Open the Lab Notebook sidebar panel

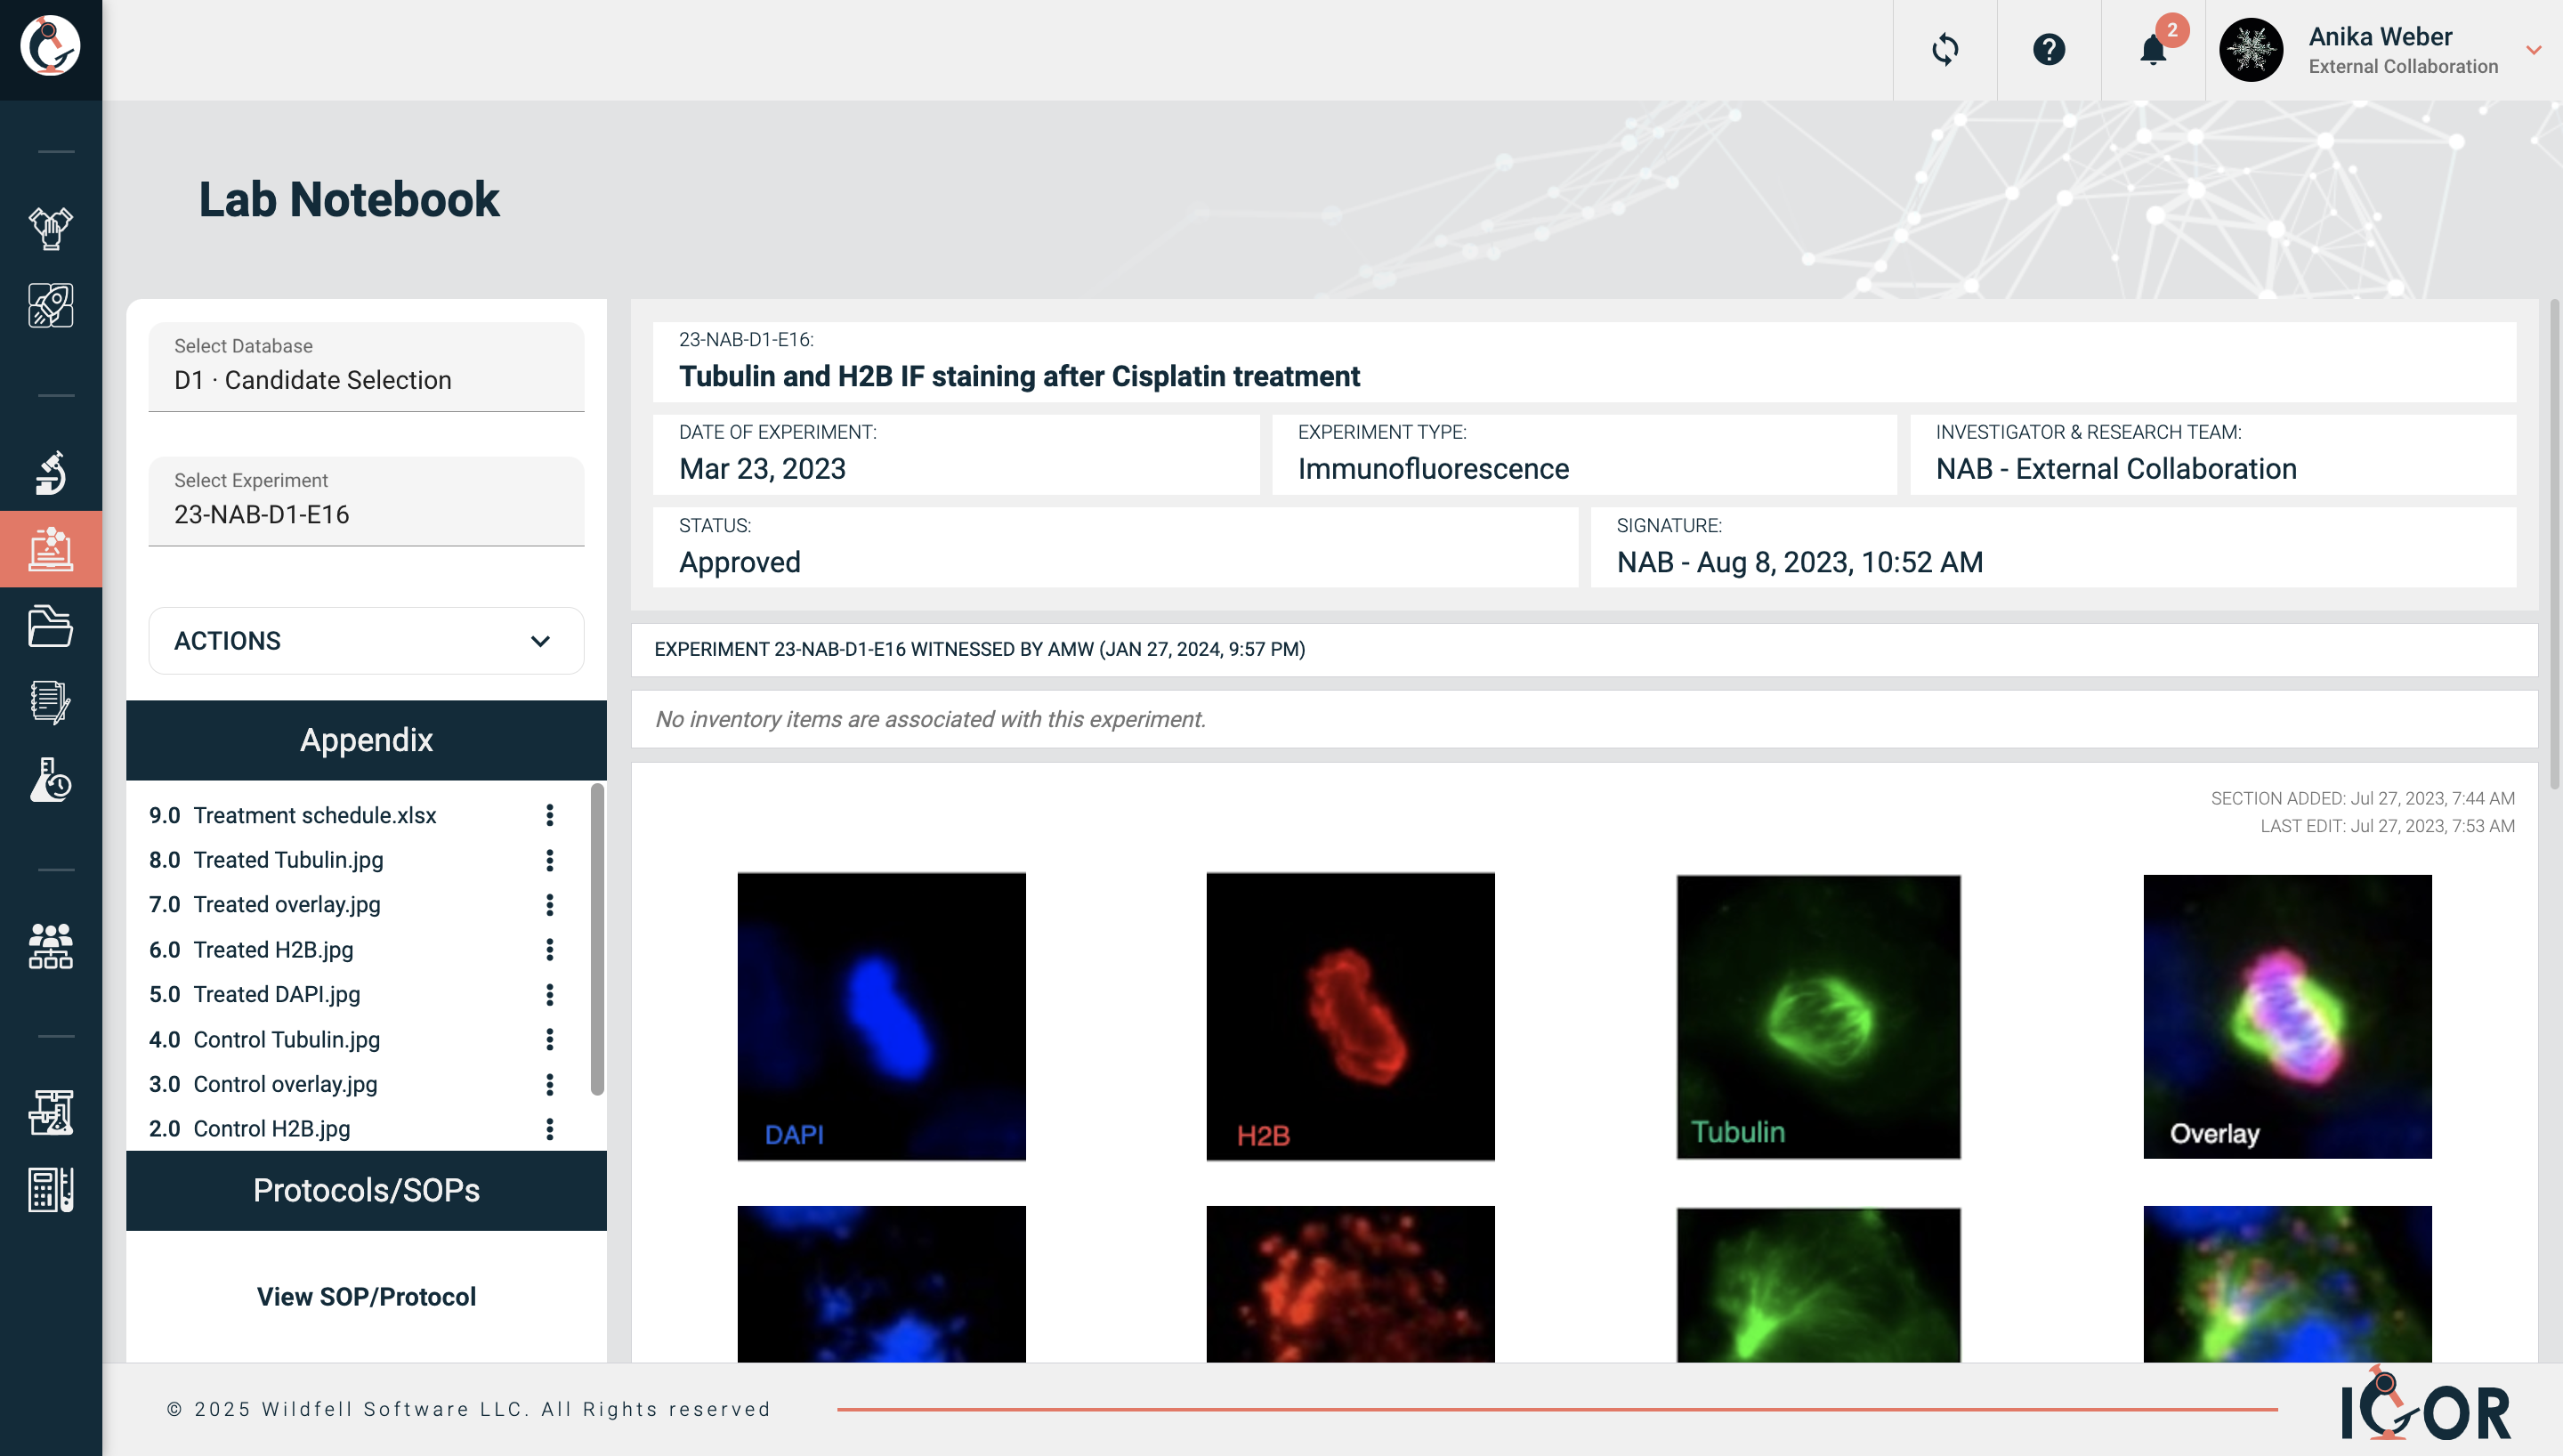click(x=50, y=548)
